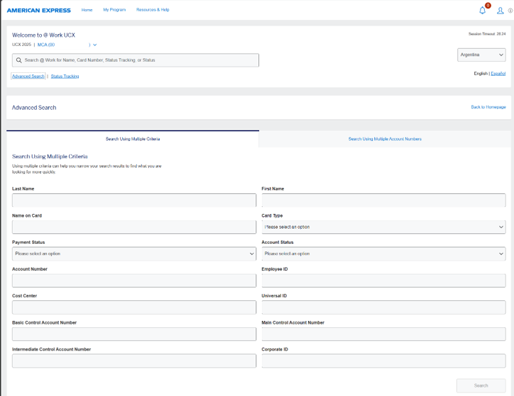Open the My Program menu

[x=114, y=11]
